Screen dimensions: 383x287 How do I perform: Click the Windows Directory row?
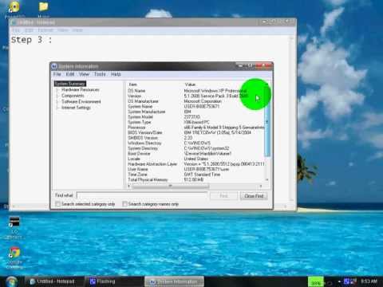pyautogui.click(x=195, y=143)
